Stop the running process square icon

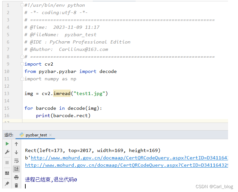pos(7,163)
